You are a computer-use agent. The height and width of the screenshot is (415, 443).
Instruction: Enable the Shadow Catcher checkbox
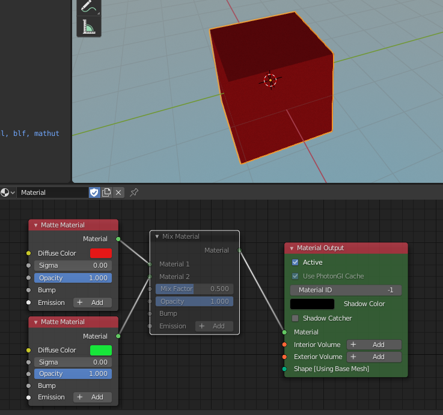[x=295, y=318]
